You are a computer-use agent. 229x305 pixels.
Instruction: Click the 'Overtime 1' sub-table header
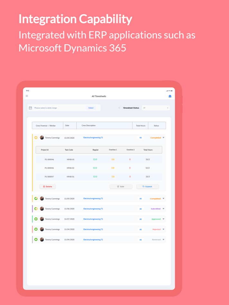(113, 150)
